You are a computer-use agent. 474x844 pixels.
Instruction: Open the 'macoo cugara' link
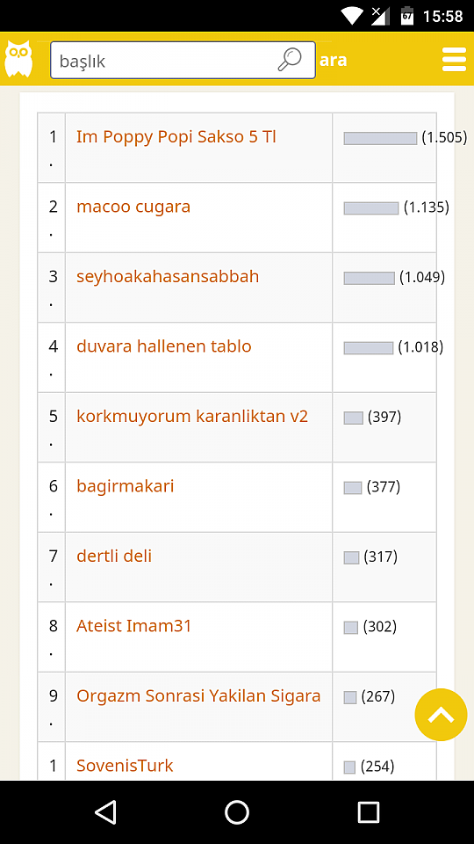[133, 207]
